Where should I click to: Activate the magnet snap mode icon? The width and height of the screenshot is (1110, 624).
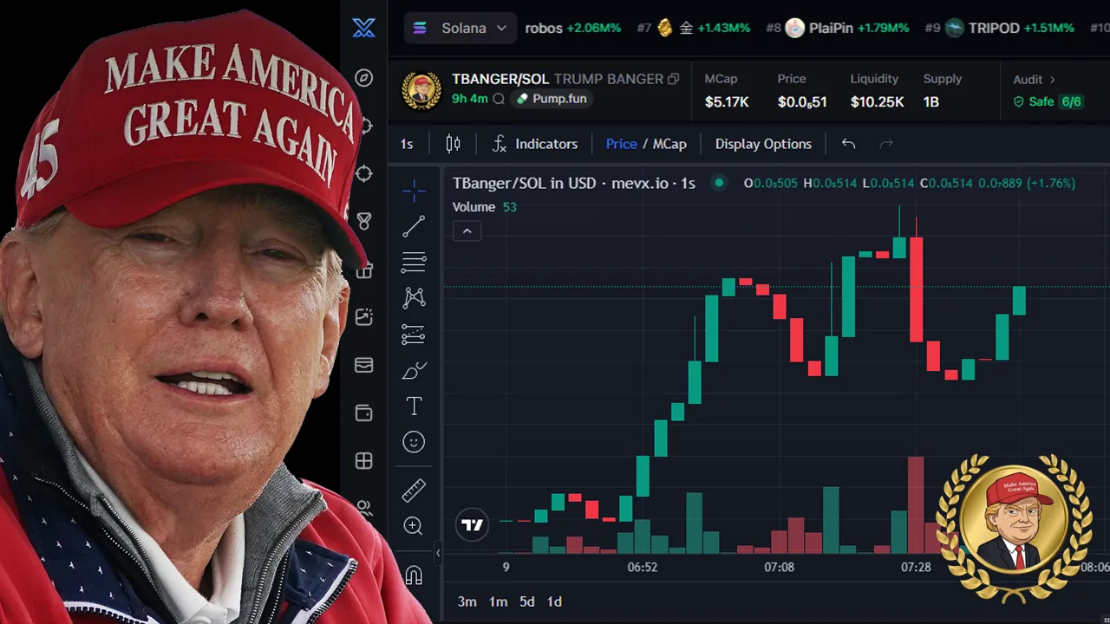(414, 575)
